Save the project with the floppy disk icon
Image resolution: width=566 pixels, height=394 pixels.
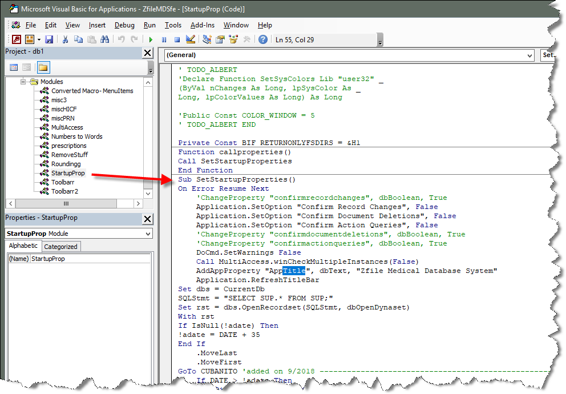click(49, 39)
